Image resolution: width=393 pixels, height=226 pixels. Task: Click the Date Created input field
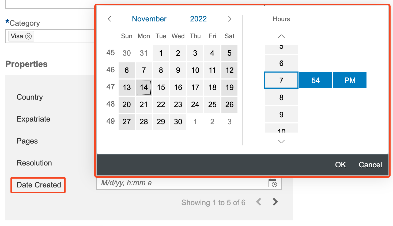pos(182,183)
